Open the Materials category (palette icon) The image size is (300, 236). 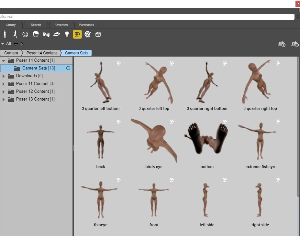pyautogui.click(x=88, y=34)
